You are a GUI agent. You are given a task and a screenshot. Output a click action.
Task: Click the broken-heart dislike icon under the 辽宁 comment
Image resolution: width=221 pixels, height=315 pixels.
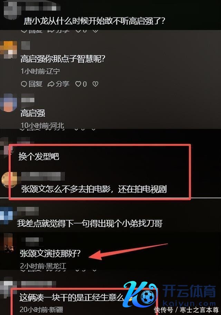pyautogui.click(x=95, y=84)
